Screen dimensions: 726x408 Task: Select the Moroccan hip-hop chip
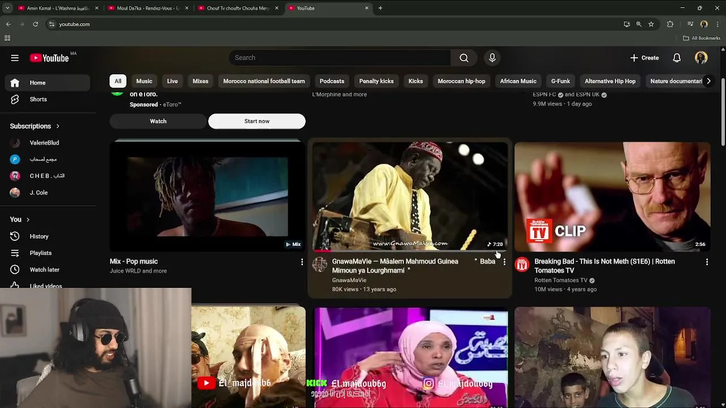pos(461,81)
